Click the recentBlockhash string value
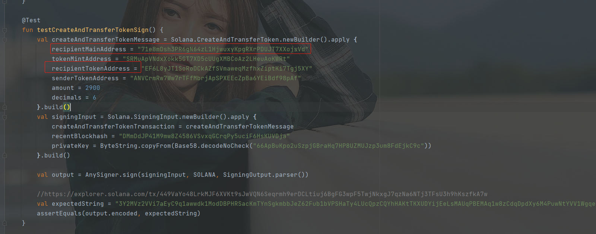The width and height of the screenshot is (596, 234). point(205,136)
